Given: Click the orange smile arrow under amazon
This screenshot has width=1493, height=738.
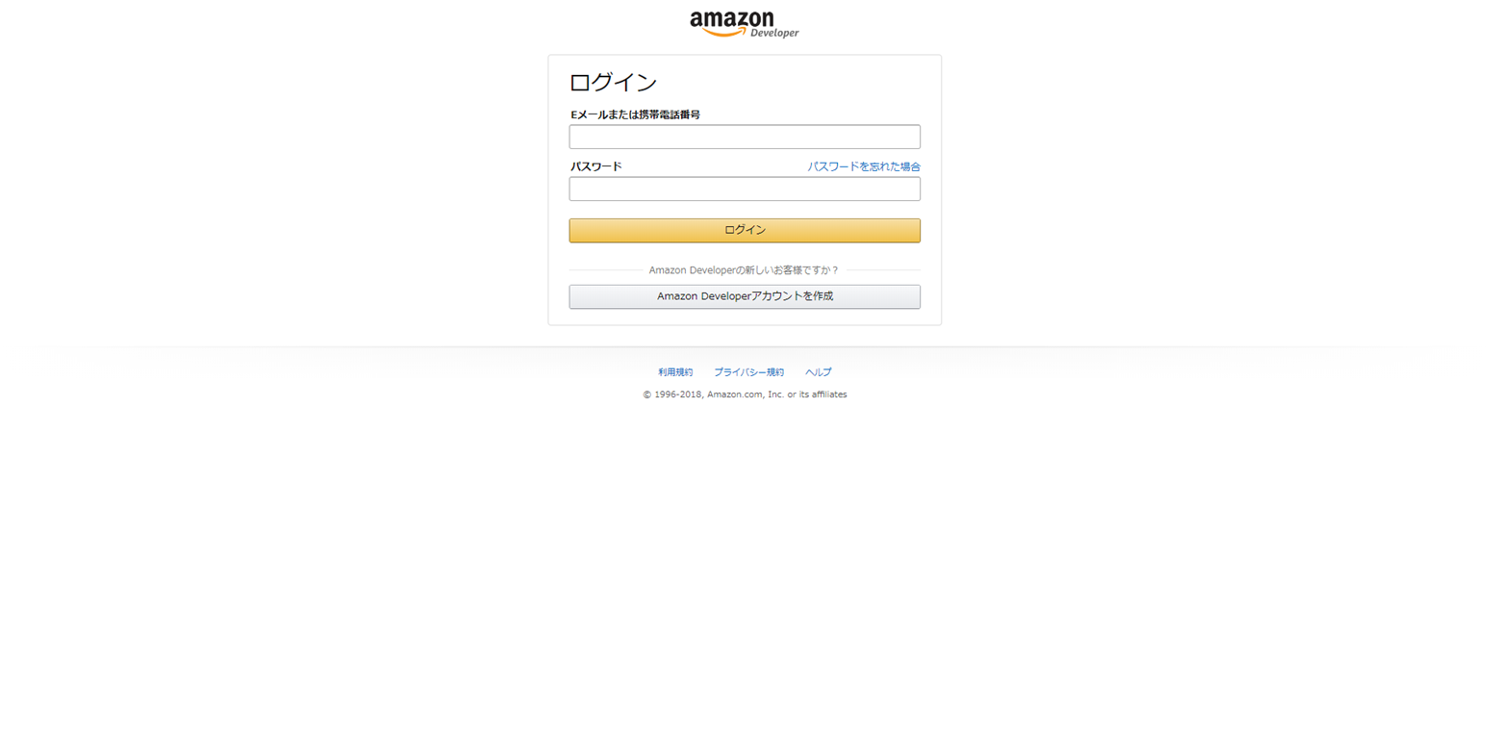Looking at the screenshot, I should pos(725,32).
